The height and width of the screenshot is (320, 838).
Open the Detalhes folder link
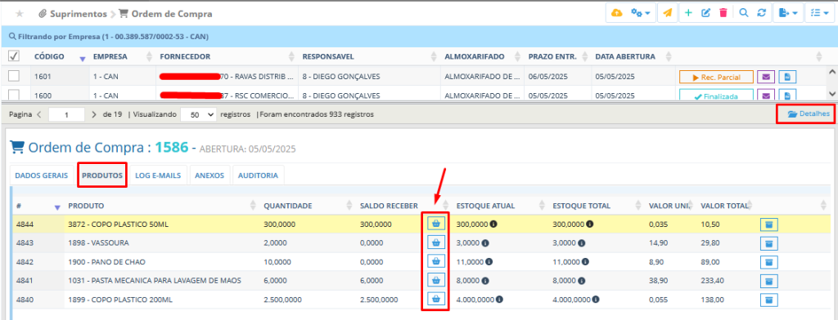[x=809, y=113]
